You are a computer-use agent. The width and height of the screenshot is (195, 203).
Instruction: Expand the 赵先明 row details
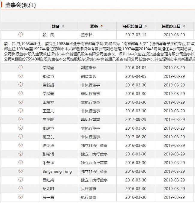tap(20, 188)
